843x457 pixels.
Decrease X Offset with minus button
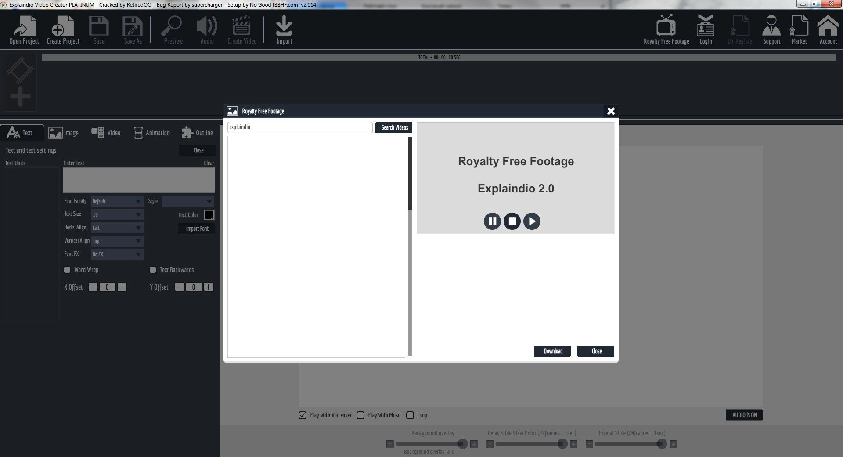point(93,287)
